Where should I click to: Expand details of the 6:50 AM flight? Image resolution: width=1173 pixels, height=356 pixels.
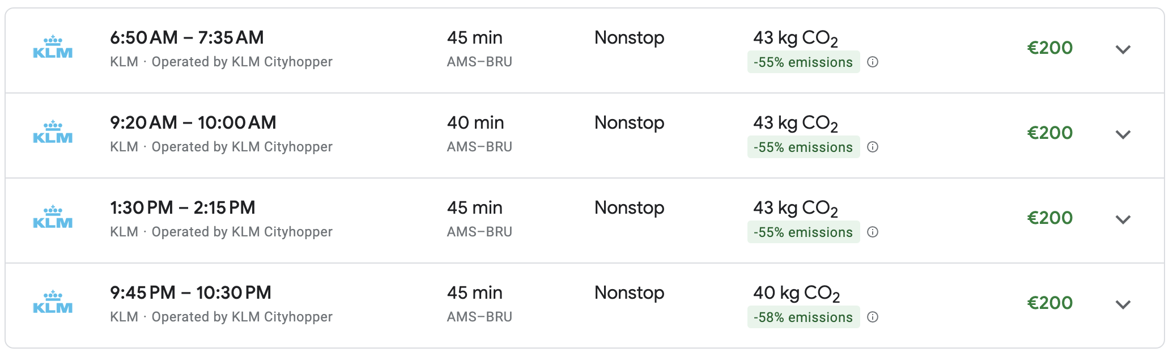tap(1123, 50)
